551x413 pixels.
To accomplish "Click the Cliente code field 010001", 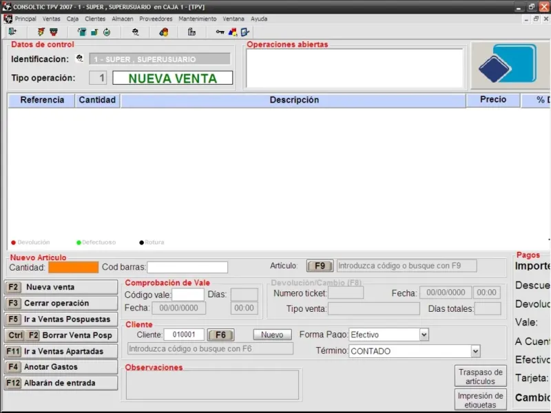I will 184,335.
